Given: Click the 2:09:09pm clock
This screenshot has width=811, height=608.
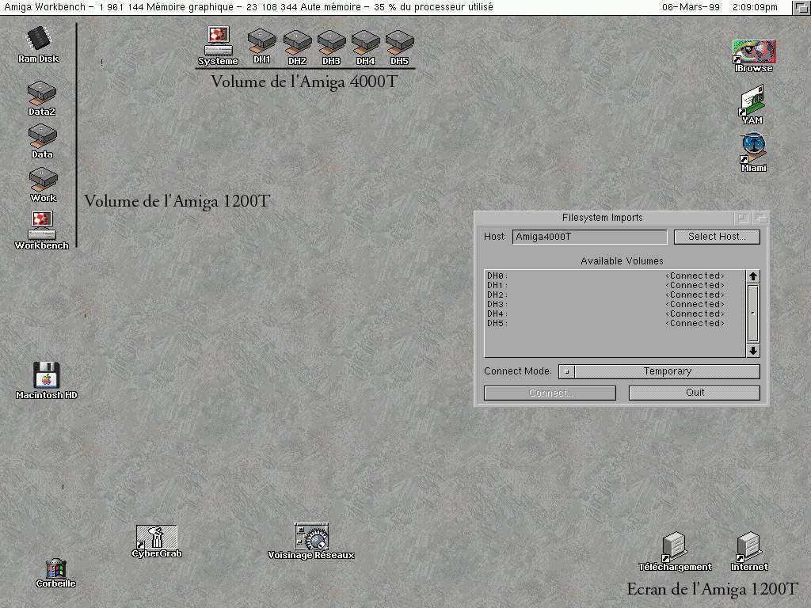Looking at the screenshot, I should tap(755, 7).
